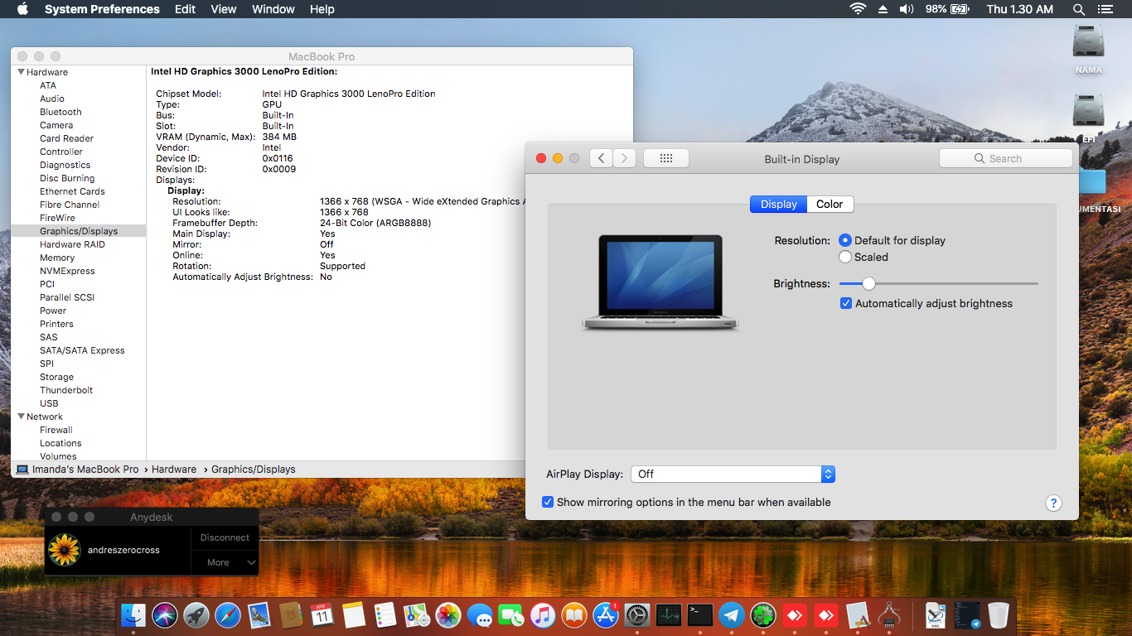Switch to the Color tab
This screenshot has width=1132, height=636.
(830, 204)
